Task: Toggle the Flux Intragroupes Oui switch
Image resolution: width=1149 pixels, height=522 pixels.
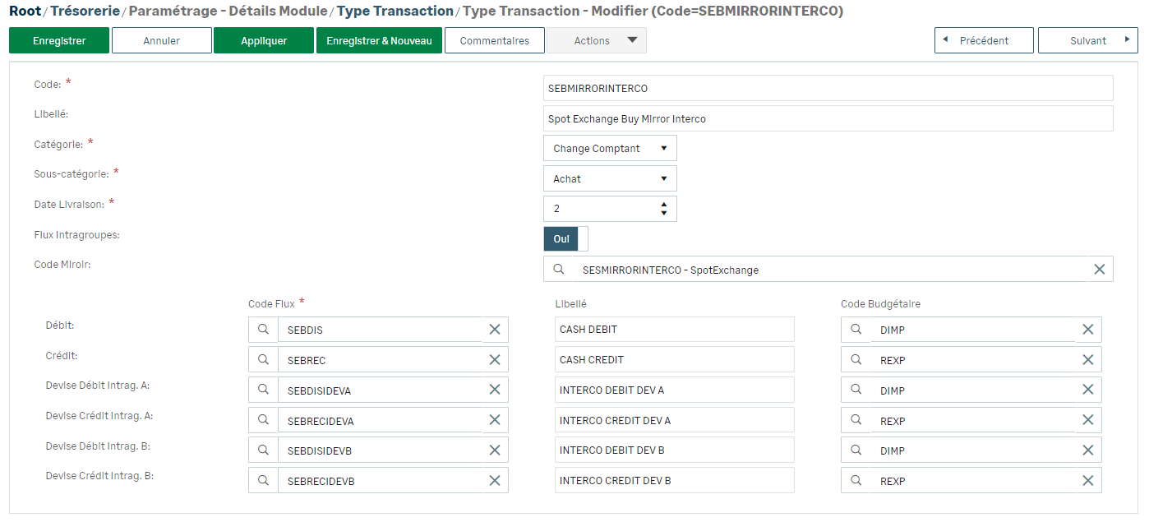Action: 565,239
